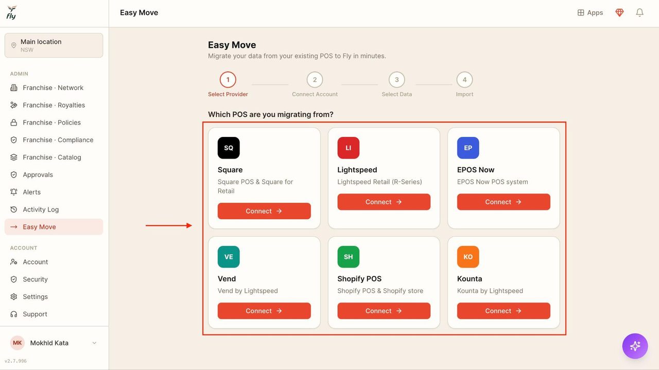Click the Settings gear icon
Image resolution: width=659 pixels, height=370 pixels.
[x=14, y=297]
